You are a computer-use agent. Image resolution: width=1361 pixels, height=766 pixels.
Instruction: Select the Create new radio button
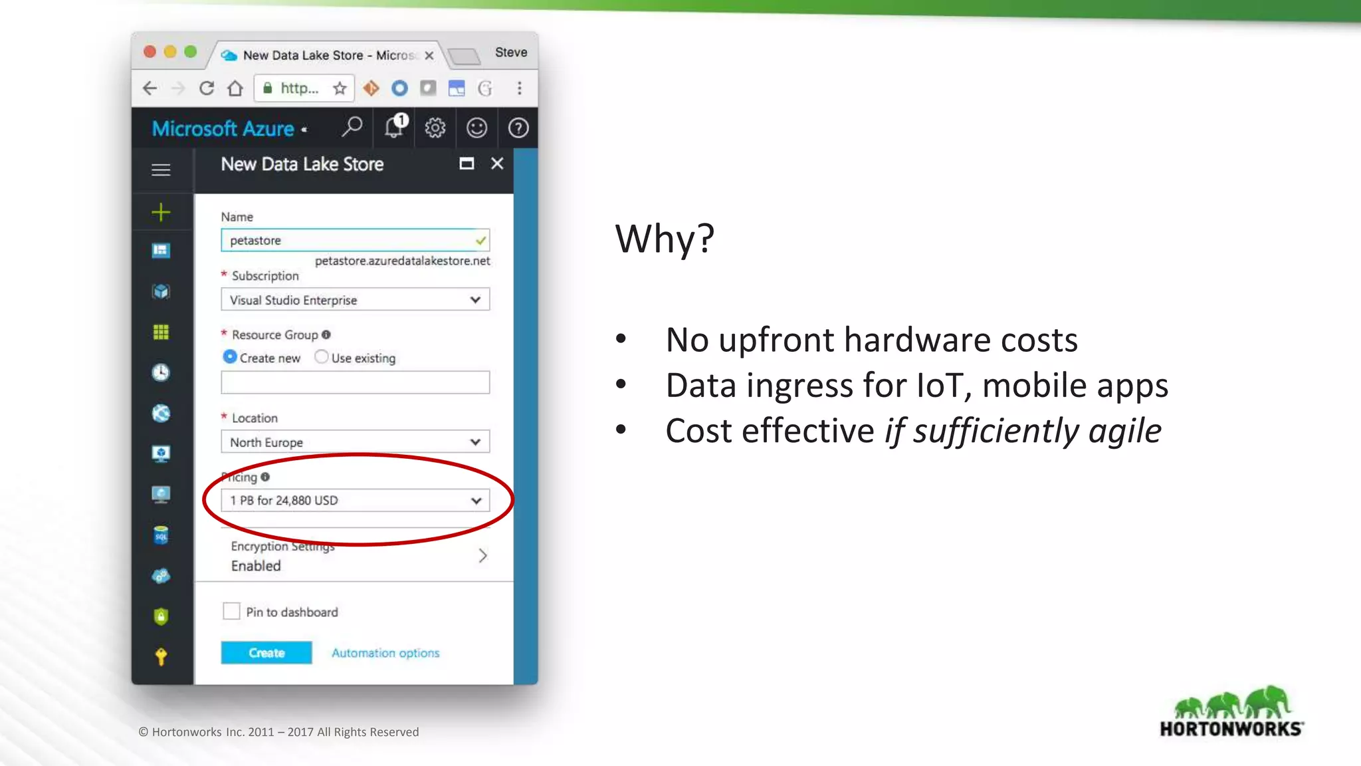[230, 357]
